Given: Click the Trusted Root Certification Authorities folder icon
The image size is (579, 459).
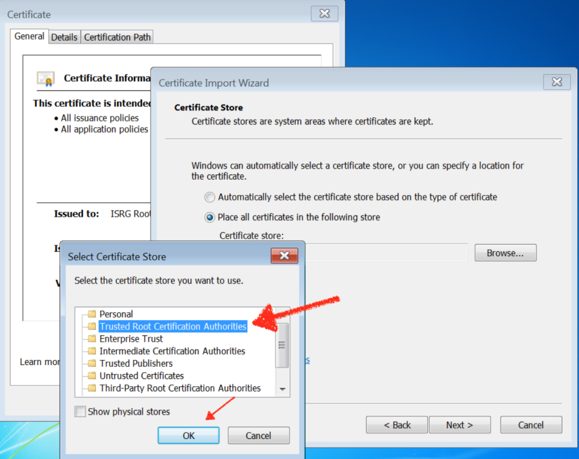Looking at the screenshot, I should pos(91,326).
